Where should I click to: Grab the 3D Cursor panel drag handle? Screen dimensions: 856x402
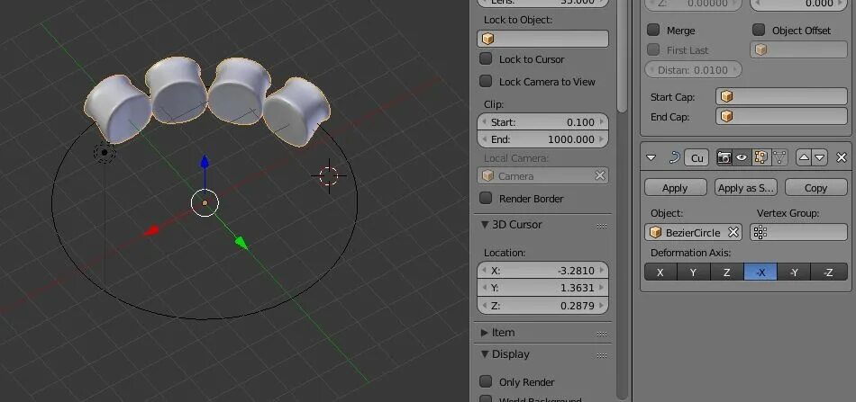[602, 226]
